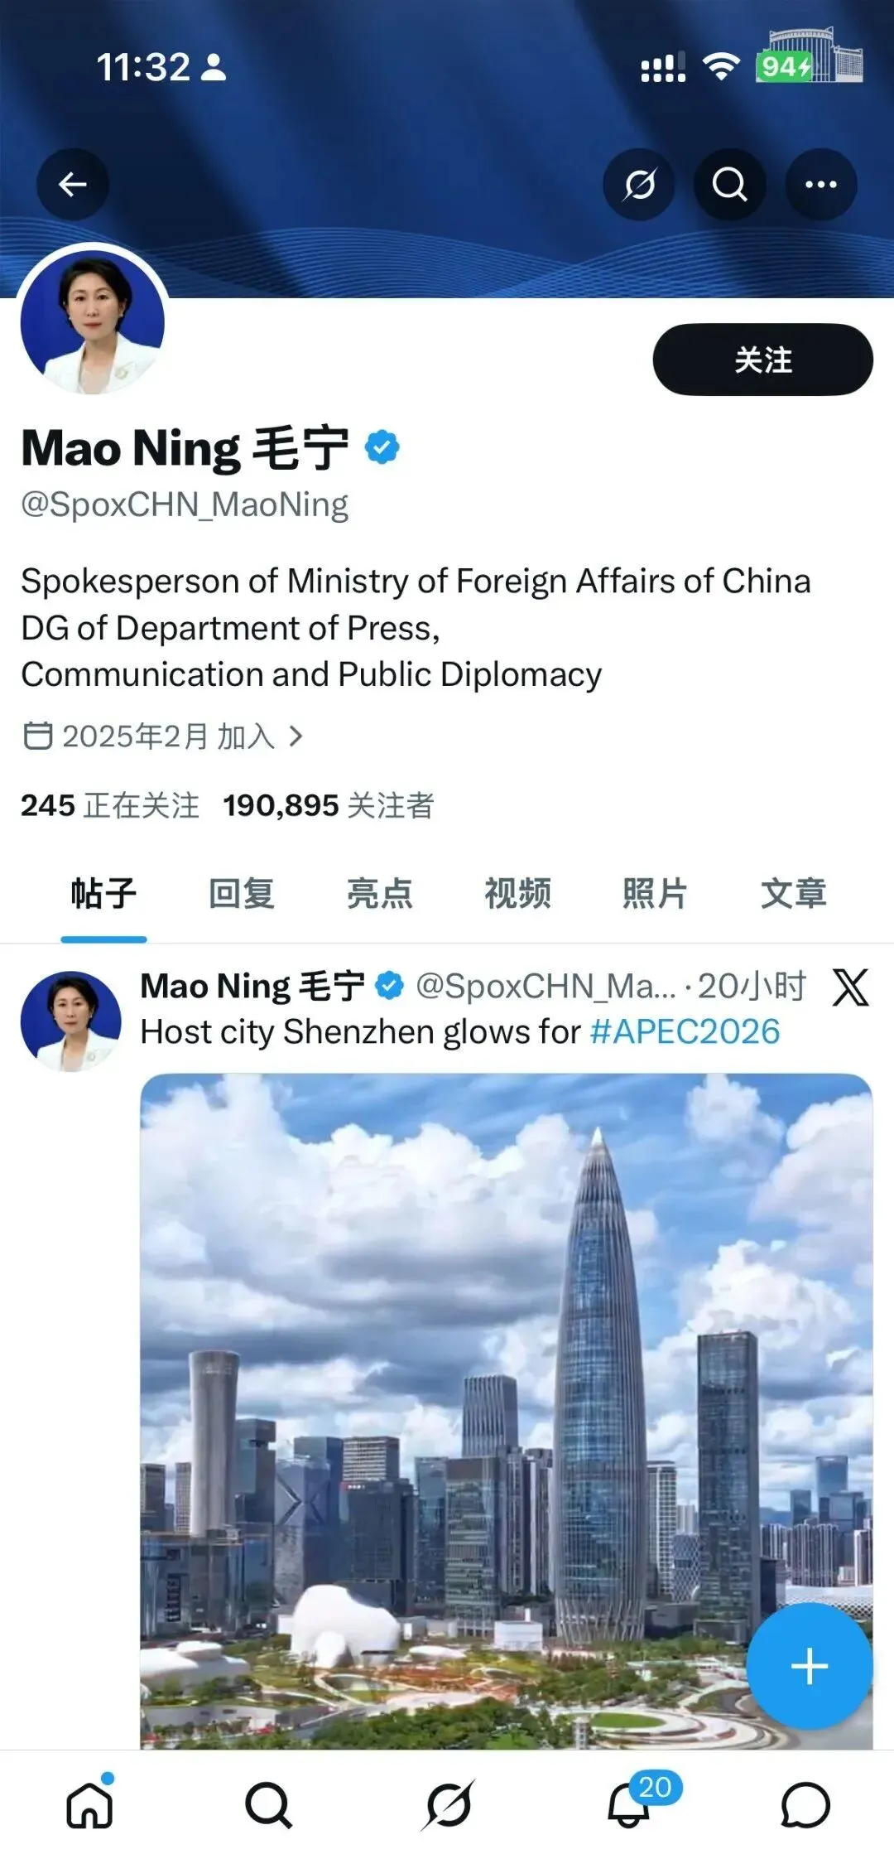
Task: View the 190,895 关注者 followers list
Action: tap(328, 805)
